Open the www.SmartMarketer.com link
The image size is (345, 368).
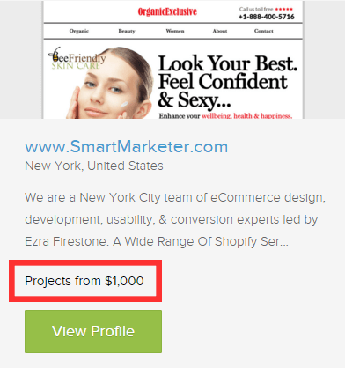(126, 146)
